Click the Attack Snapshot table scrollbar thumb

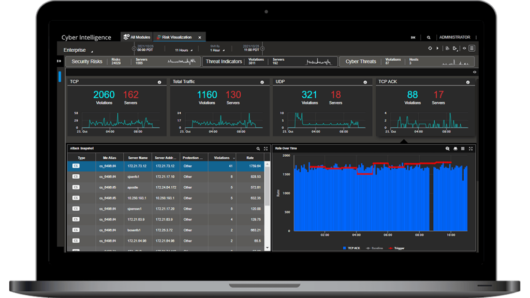[x=267, y=186]
